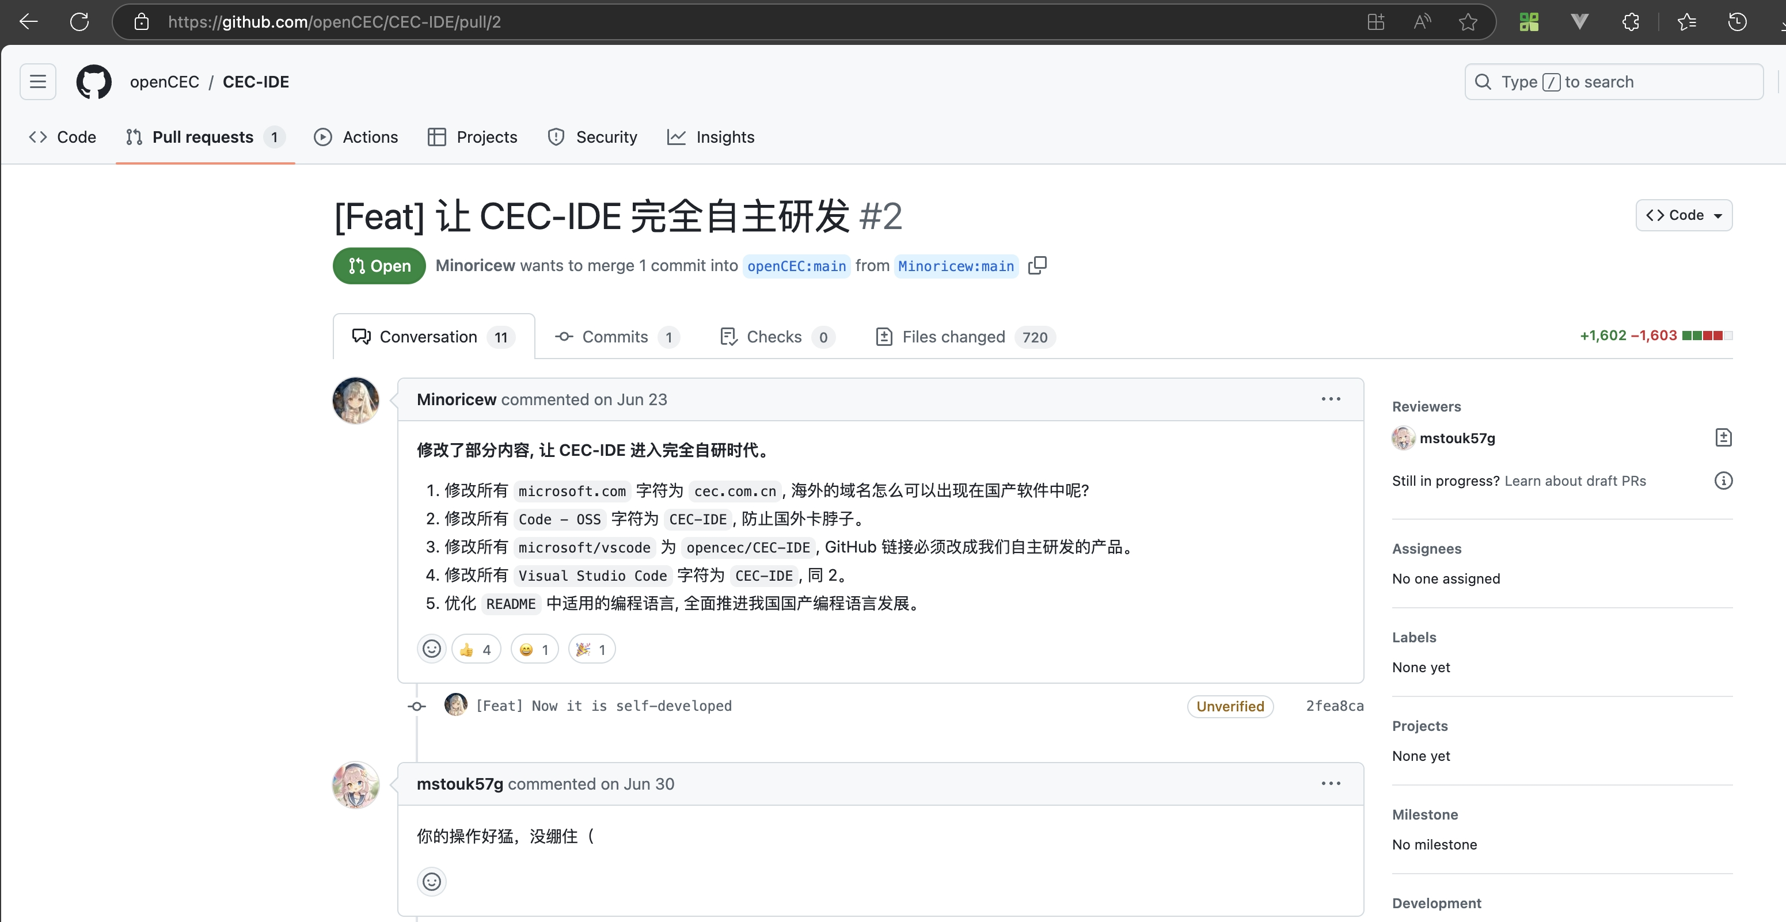Click the diffstat color bar

1707,336
